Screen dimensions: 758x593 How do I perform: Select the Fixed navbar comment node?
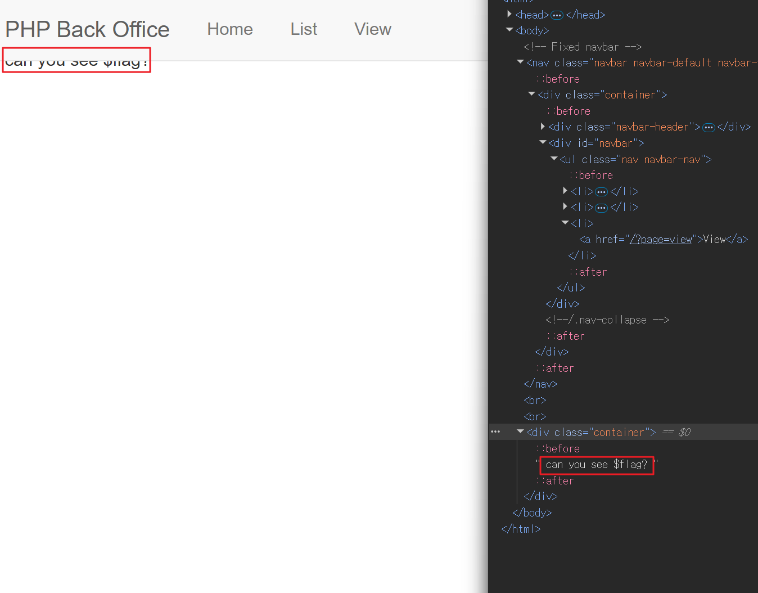point(582,47)
